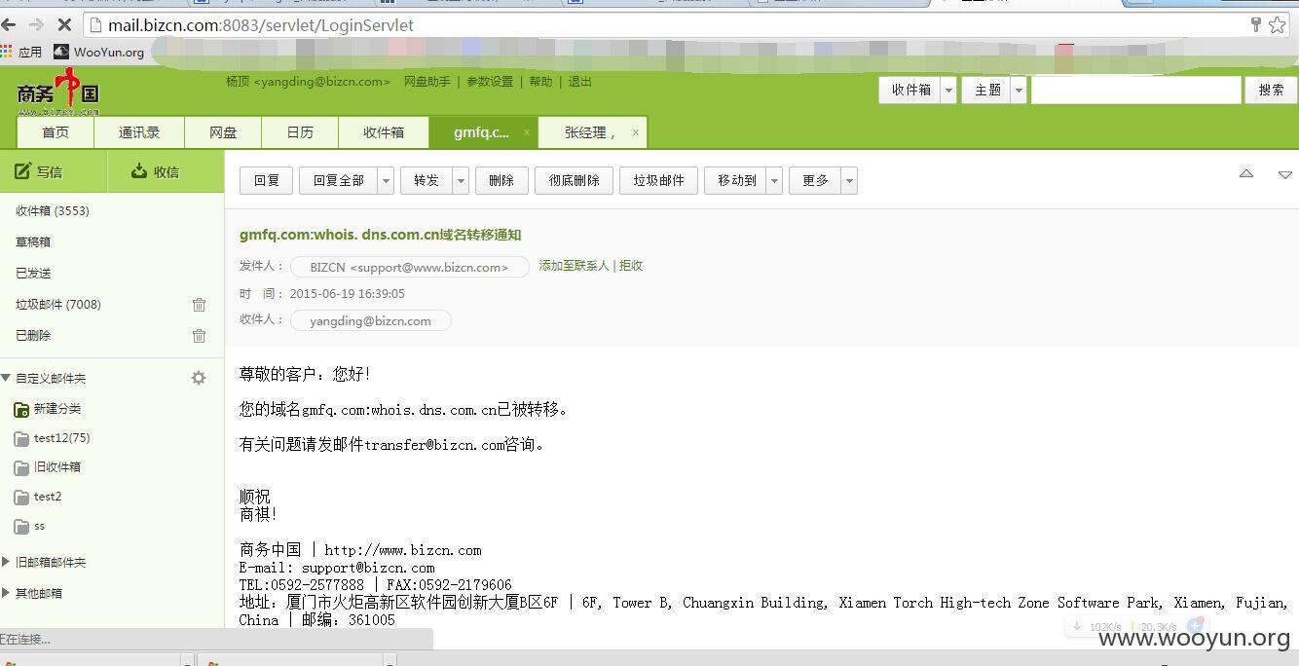Open the 已删除 folder
The image size is (1299, 666).
coord(33,336)
